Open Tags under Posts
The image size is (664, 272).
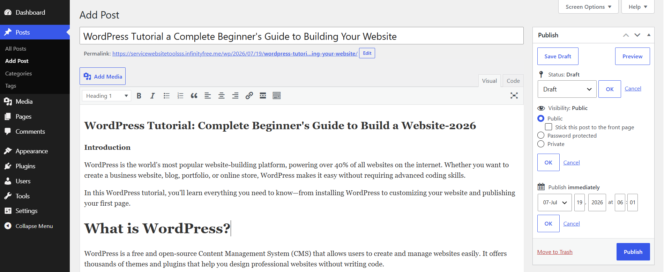coord(11,86)
